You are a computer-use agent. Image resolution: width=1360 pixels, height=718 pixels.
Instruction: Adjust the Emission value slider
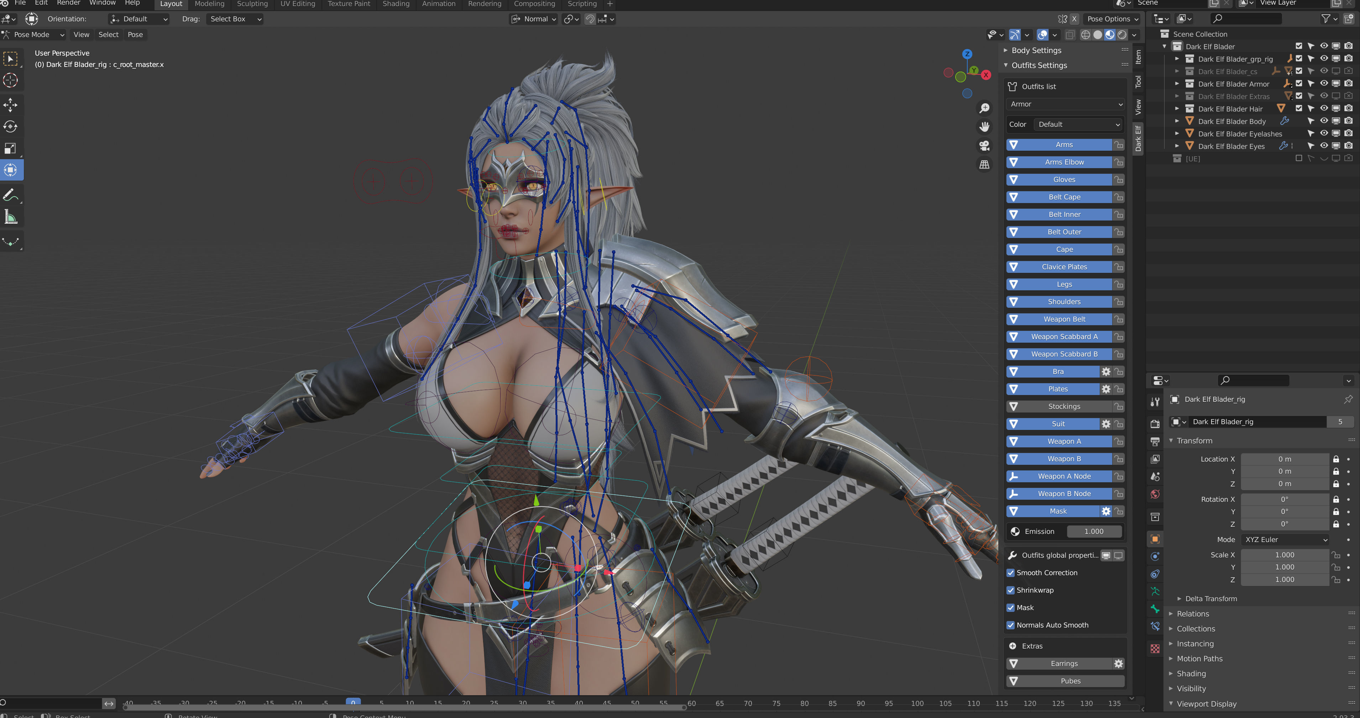[1093, 531]
